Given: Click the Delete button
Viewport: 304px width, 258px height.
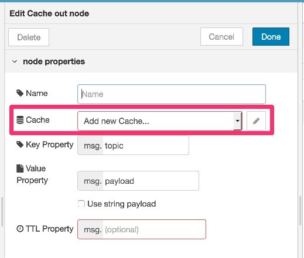Looking at the screenshot, I should tap(29, 37).
